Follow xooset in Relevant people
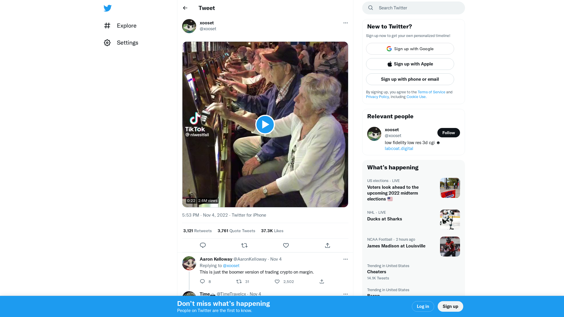The height and width of the screenshot is (317, 564). [x=448, y=133]
